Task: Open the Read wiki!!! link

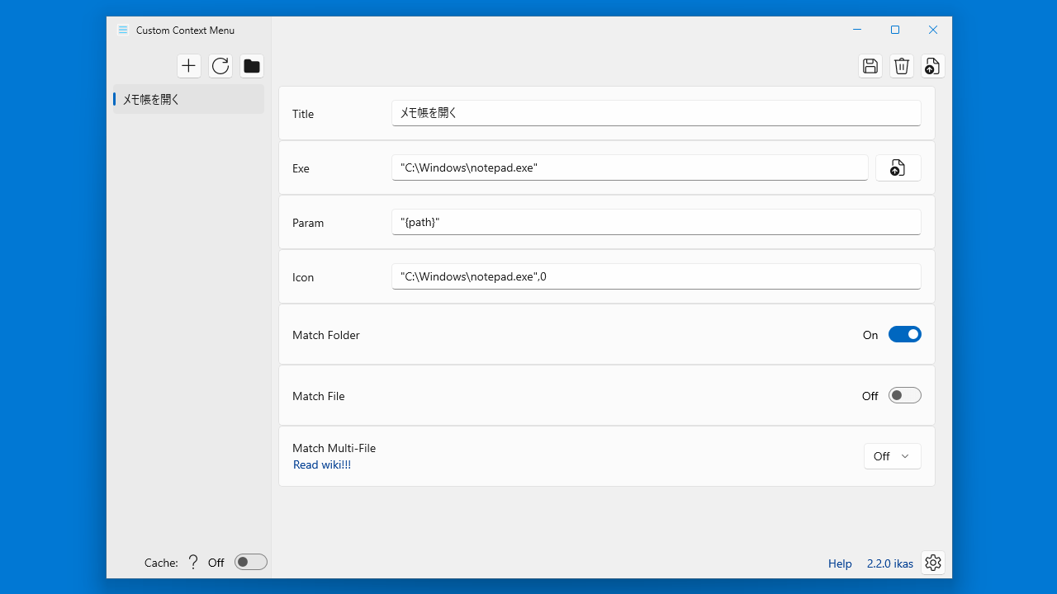Action: (x=322, y=464)
